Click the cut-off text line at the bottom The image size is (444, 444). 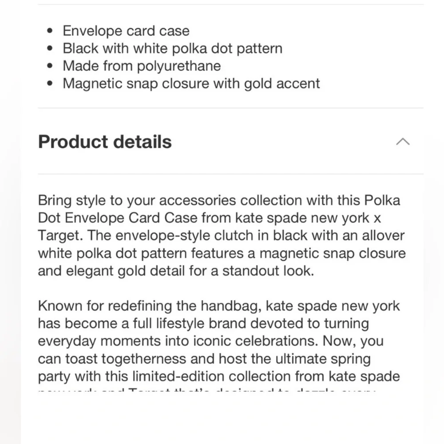pyautogui.click(x=207, y=390)
